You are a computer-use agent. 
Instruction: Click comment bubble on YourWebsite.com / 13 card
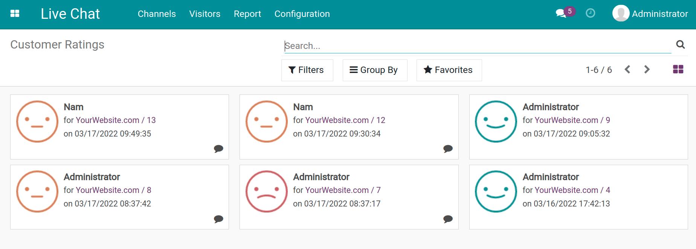[218, 149]
